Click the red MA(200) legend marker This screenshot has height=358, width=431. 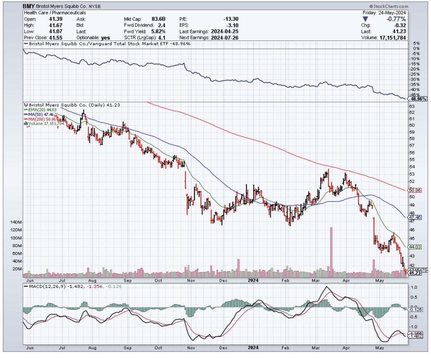point(25,119)
